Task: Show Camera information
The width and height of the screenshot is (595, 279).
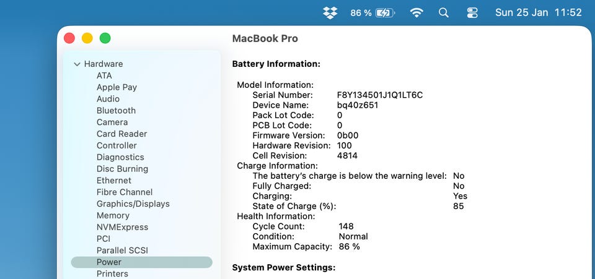Action: (x=112, y=122)
